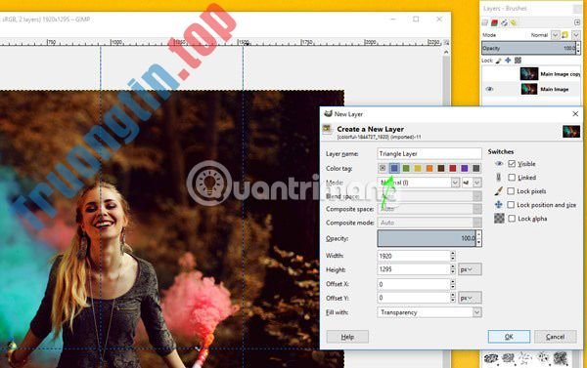The image size is (587, 368).
Task: Select the Main Image copy layer thumbnail
Action: coord(529,74)
